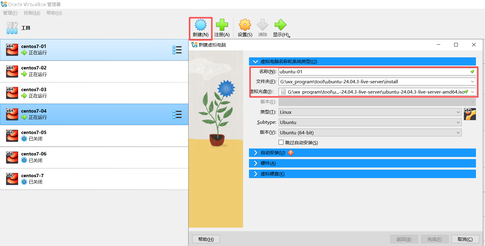Click the powered-off icon of centos7-7
485x246 pixels.
24,182
